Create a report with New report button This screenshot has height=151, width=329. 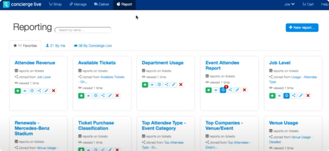tap(302, 28)
